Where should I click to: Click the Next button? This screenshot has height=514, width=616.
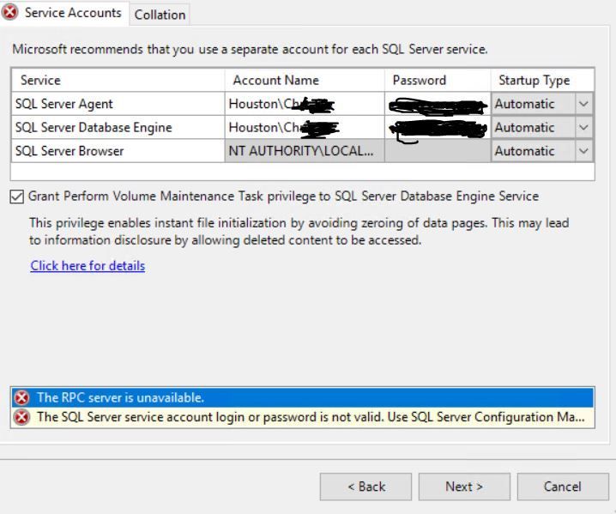pos(464,487)
